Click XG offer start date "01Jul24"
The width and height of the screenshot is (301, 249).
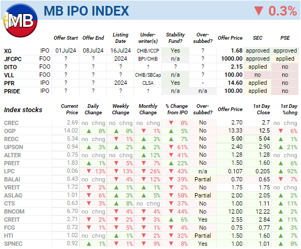(66, 50)
